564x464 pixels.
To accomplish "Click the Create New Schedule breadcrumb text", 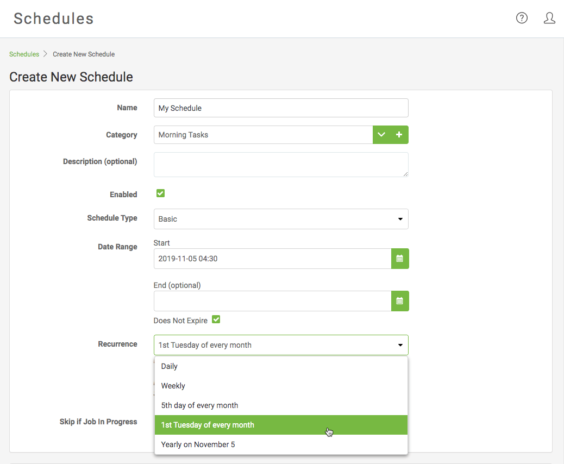I will click(84, 54).
